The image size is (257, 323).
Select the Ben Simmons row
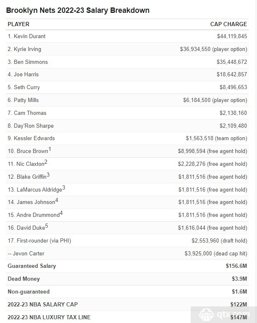point(127,62)
